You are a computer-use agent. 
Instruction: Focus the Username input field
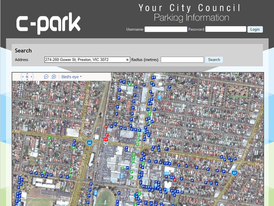click(166, 30)
